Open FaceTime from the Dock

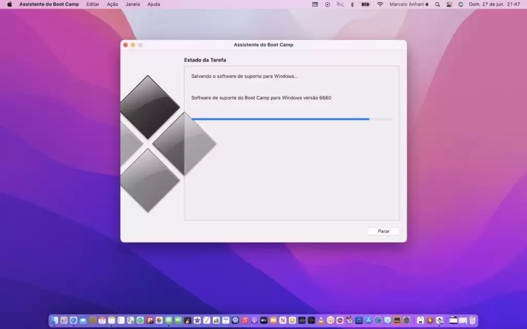pyautogui.click(x=178, y=320)
